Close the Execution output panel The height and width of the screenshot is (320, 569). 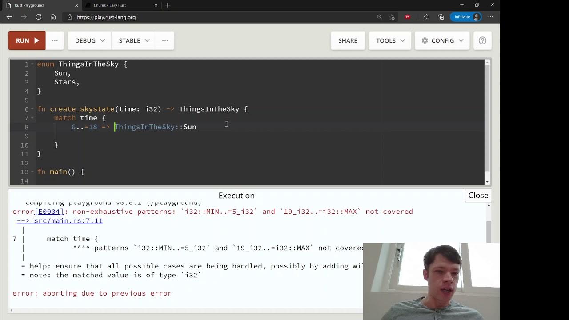(478, 196)
